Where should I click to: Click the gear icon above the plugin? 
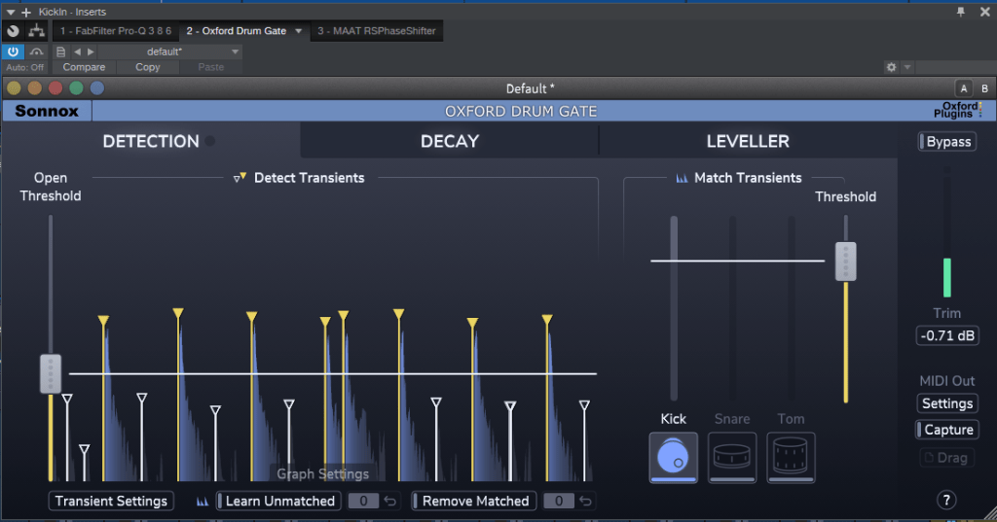click(890, 67)
